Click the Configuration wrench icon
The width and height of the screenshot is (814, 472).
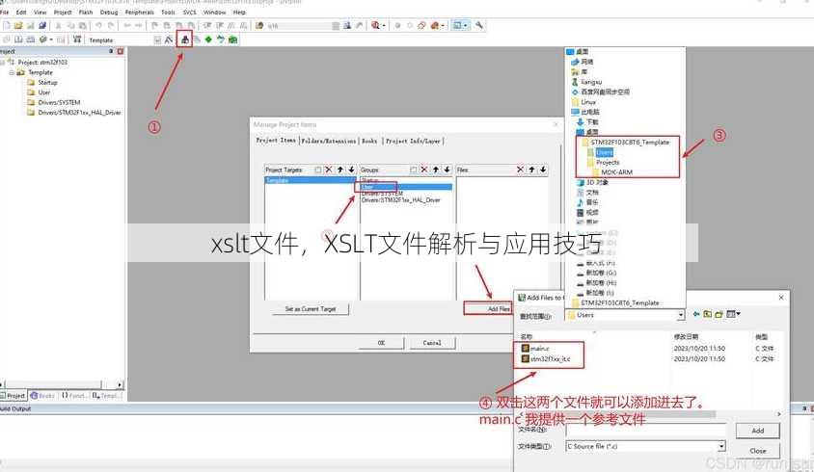[479, 25]
